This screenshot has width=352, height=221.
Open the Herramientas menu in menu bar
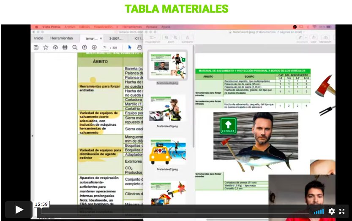pos(132,27)
